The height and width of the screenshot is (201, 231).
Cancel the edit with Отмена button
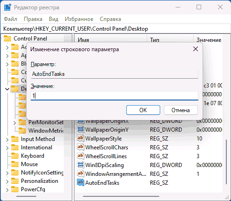[181, 110]
